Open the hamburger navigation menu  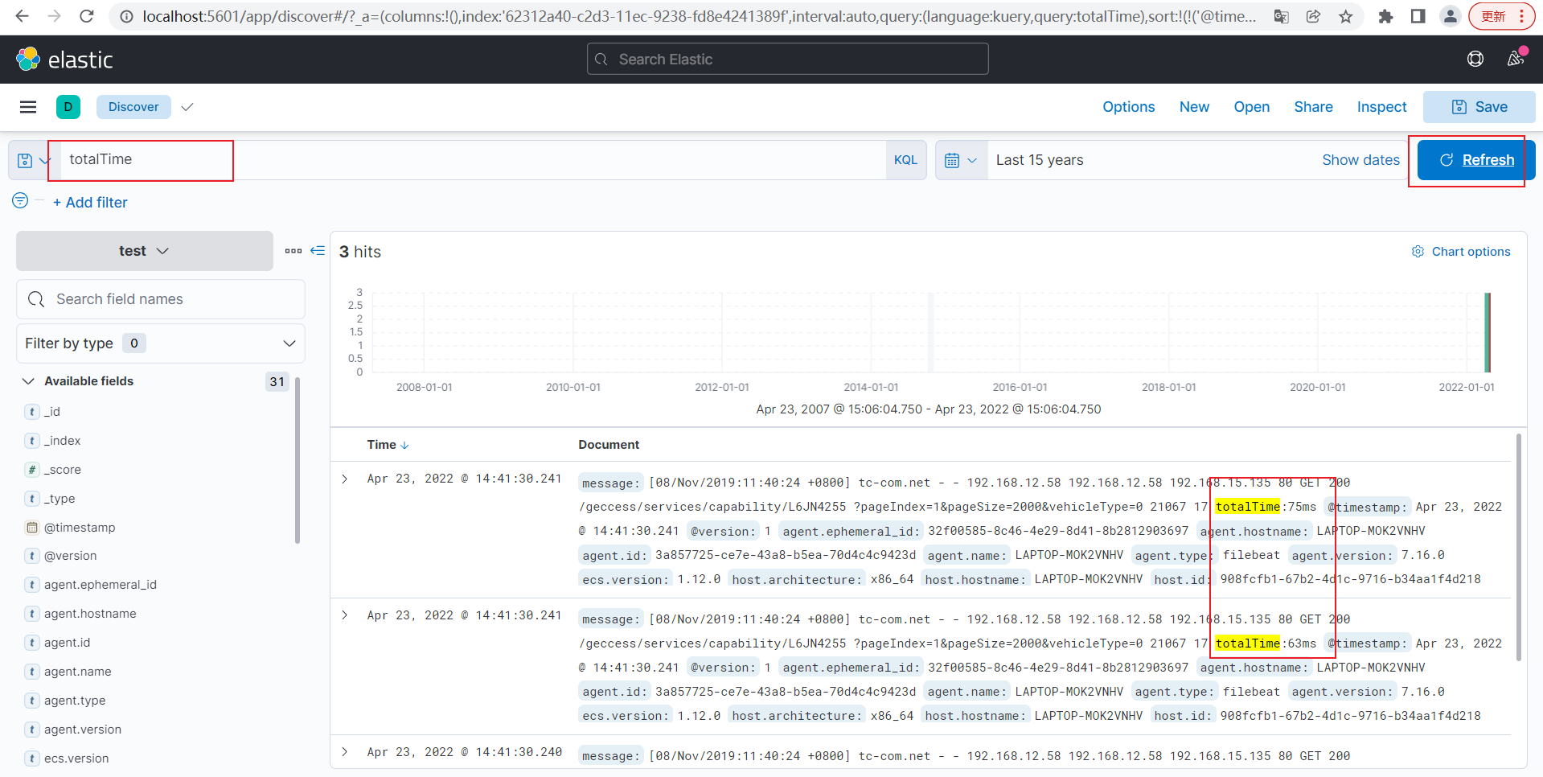(x=28, y=107)
